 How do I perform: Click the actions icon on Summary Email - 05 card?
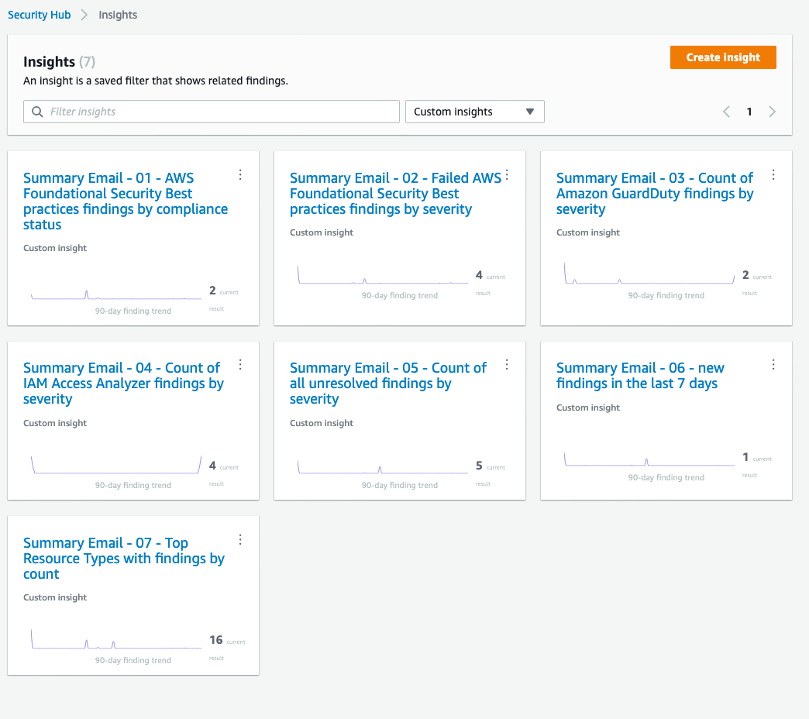507,364
